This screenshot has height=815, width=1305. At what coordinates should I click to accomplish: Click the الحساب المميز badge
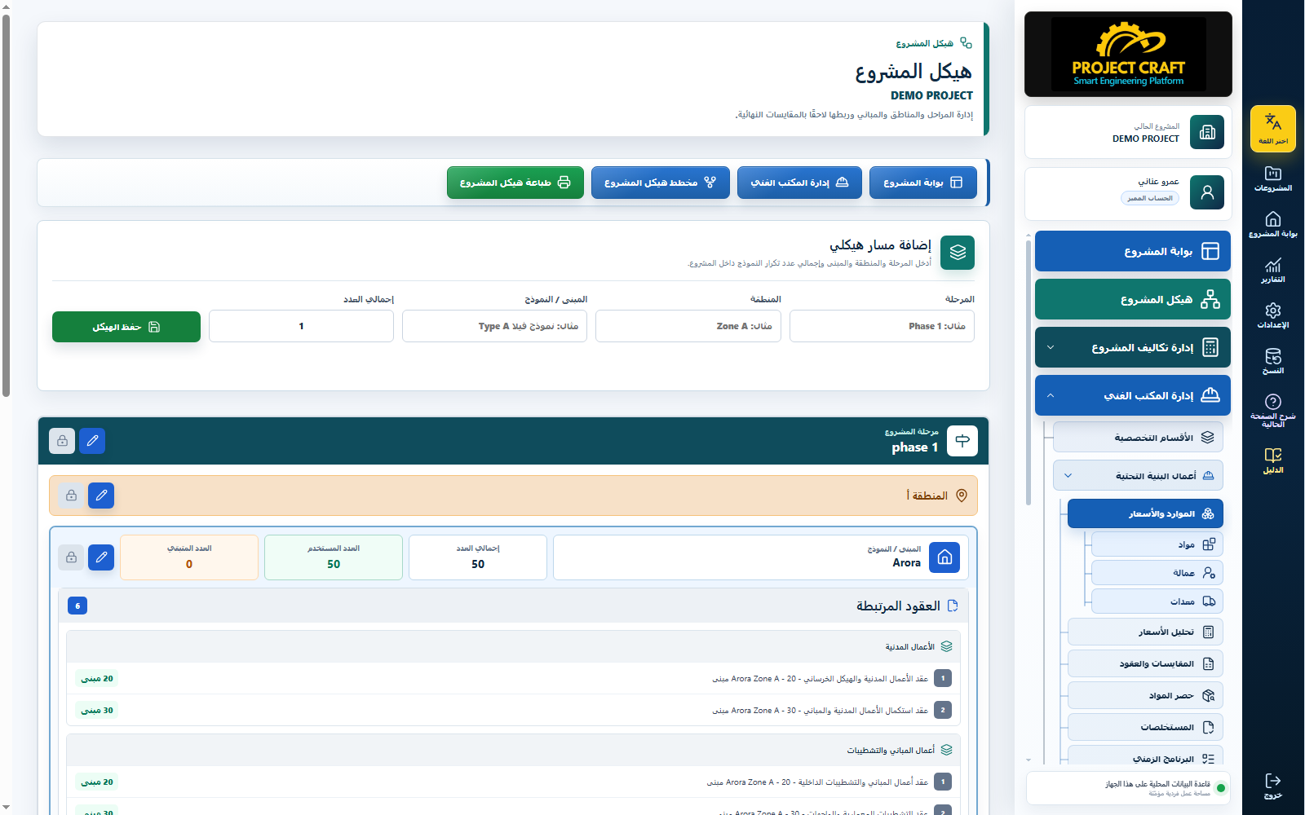pyautogui.click(x=1150, y=198)
